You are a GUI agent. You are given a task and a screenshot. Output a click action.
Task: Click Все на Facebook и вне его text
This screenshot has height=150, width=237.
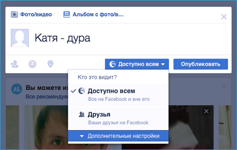click(x=119, y=99)
